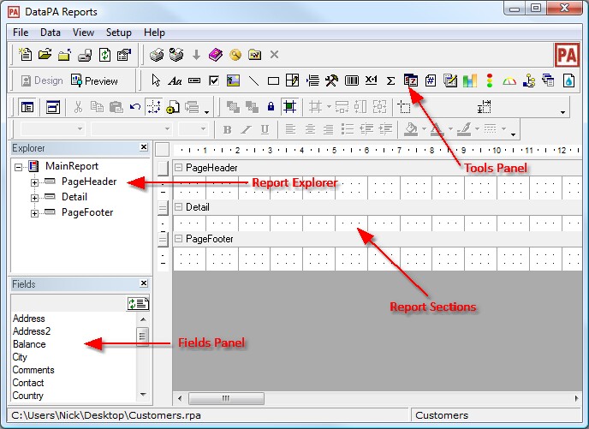Click the traffic light indicator tool
This screenshot has height=429, width=589.
490,80
